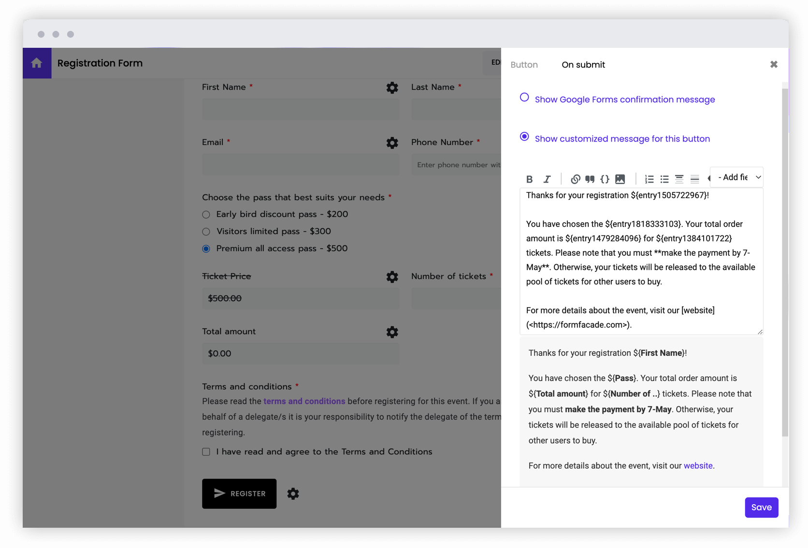Insert a code block into the message
Image resolution: width=808 pixels, height=548 pixels.
(605, 179)
